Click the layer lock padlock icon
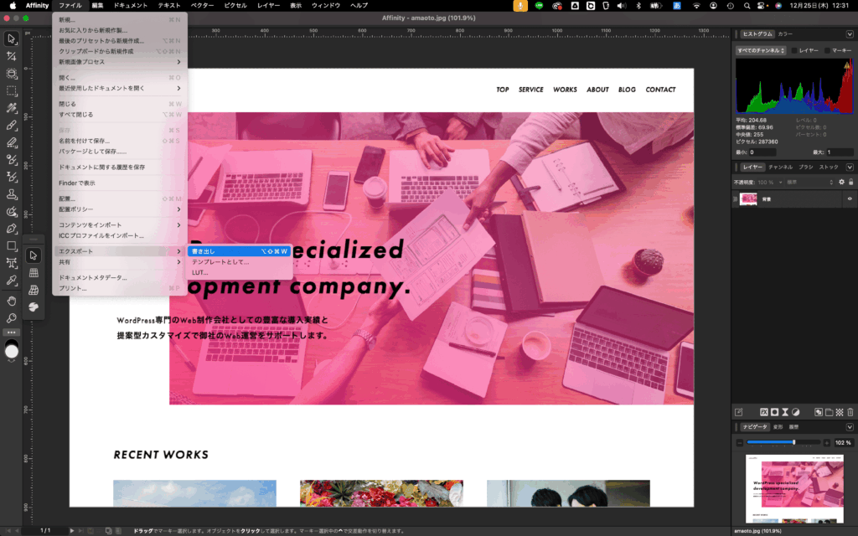Viewport: 858px width, 536px height. [851, 182]
